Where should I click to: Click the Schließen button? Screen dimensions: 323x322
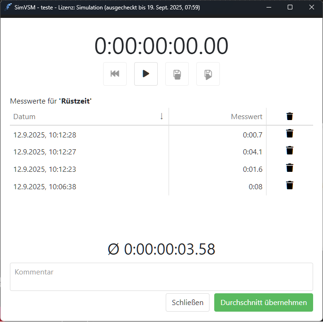(187, 302)
